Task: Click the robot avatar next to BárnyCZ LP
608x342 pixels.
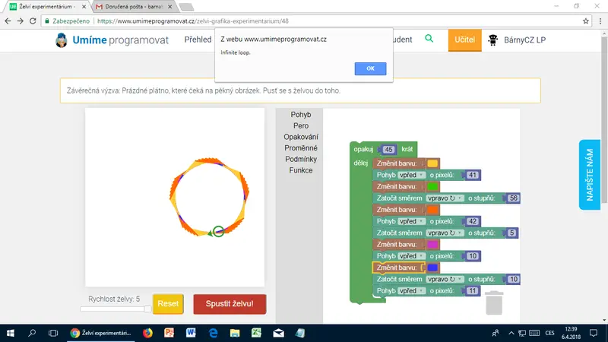Action: point(492,40)
